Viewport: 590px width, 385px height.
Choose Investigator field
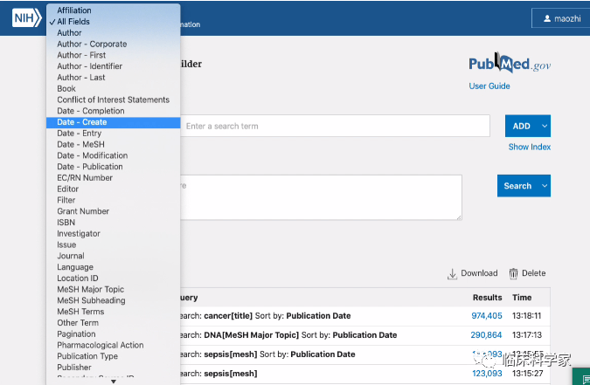pyautogui.click(x=114, y=233)
